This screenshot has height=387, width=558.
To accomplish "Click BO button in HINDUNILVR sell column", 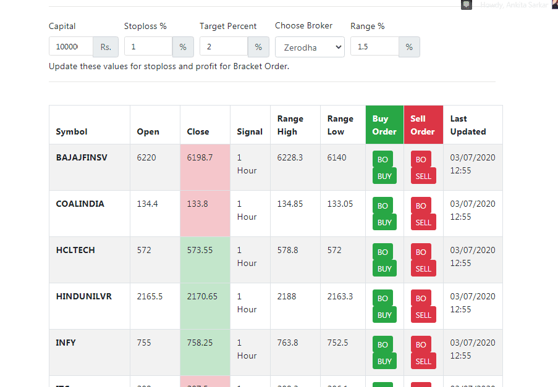I will click(x=421, y=298).
